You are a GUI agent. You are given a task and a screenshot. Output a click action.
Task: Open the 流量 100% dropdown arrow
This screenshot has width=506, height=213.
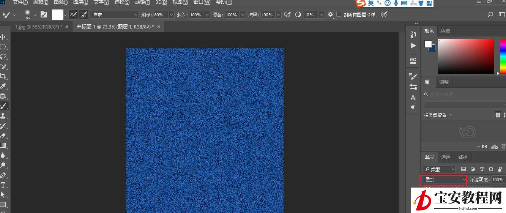click(x=278, y=15)
